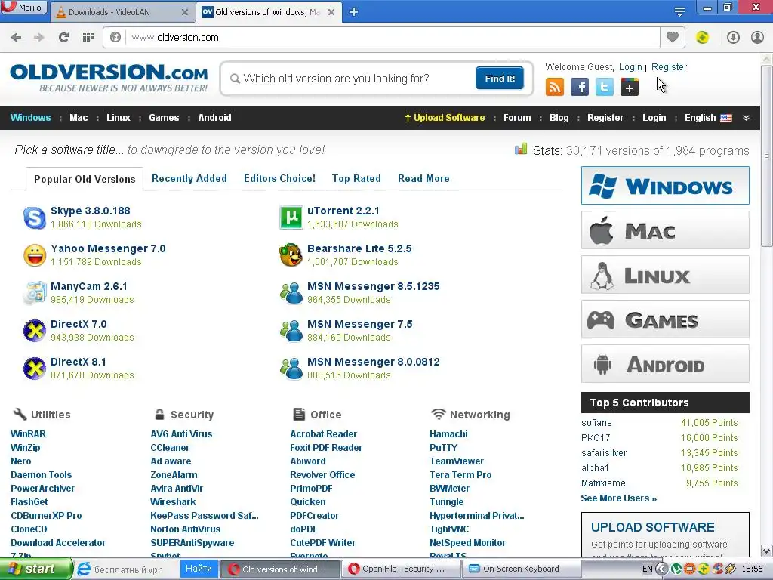Expand the language dropdown chevron

(x=746, y=118)
